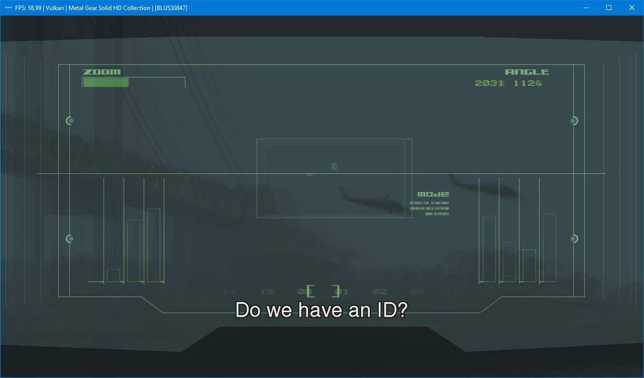The image size is (644, 378).
Task: Click the bracket indicator on the bottom compass
Action: click(323, 291)
